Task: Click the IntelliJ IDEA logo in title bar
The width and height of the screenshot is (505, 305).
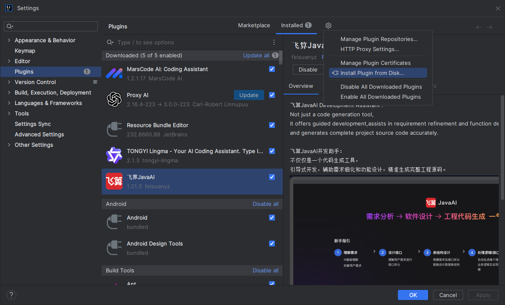Action: [x=8, y=8]
